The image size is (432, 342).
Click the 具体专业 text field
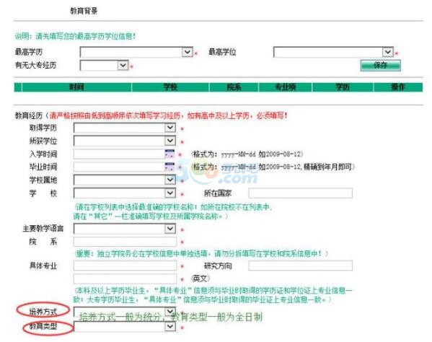(x=125, y=266)
